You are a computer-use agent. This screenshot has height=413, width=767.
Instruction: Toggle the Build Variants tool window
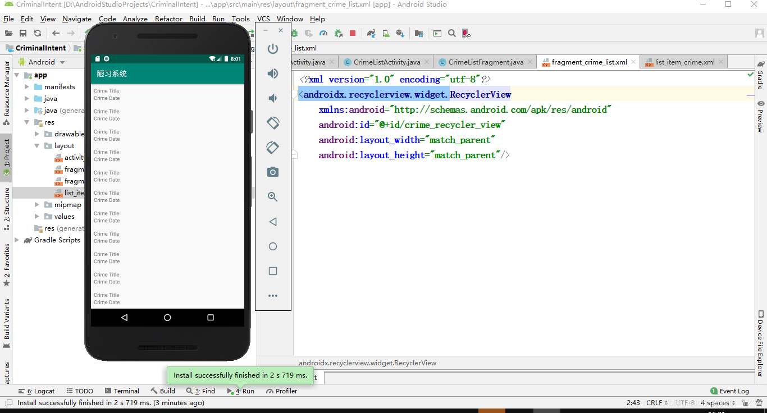(7, 323)
